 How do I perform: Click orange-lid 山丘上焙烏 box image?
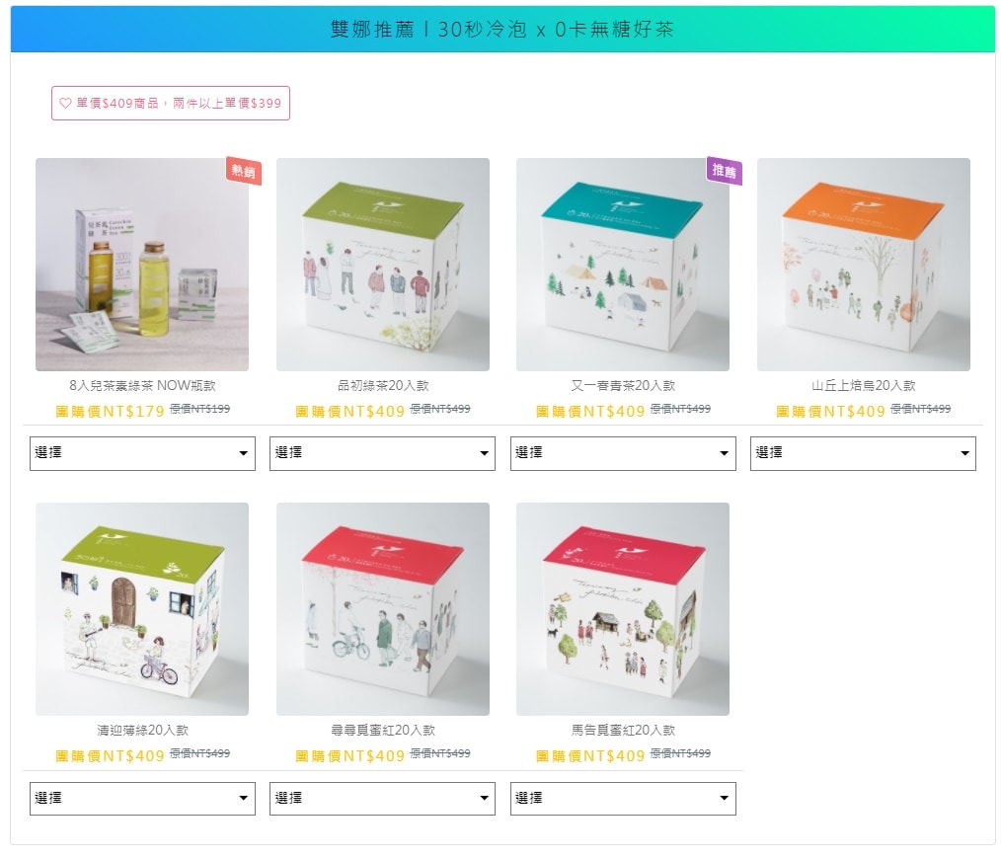(864, 265)
